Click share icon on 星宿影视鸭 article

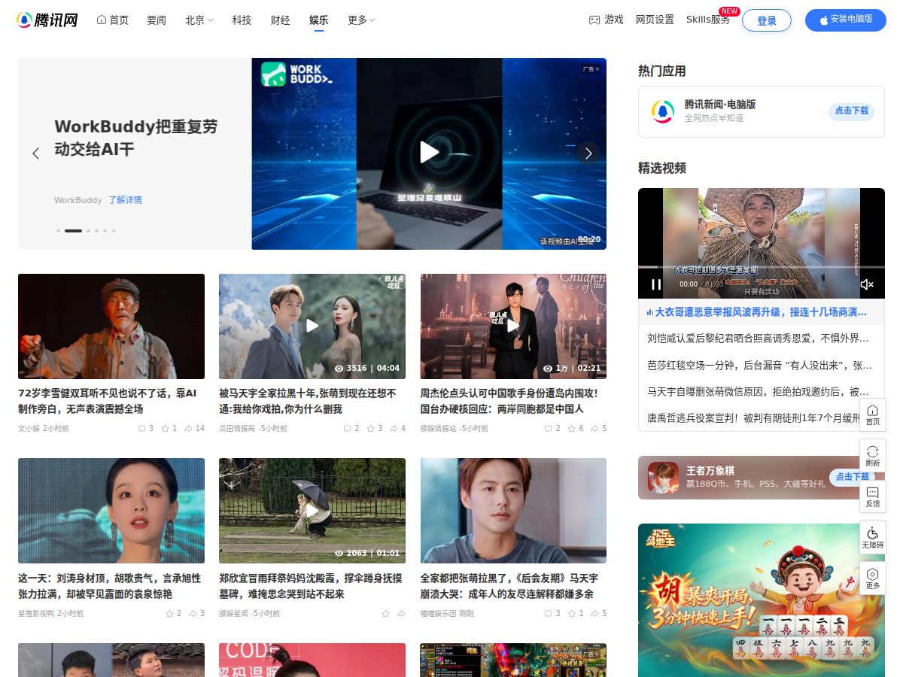(193, 613)
